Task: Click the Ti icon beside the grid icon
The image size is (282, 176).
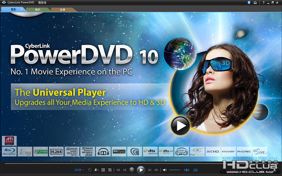Action: coord(110,170)
